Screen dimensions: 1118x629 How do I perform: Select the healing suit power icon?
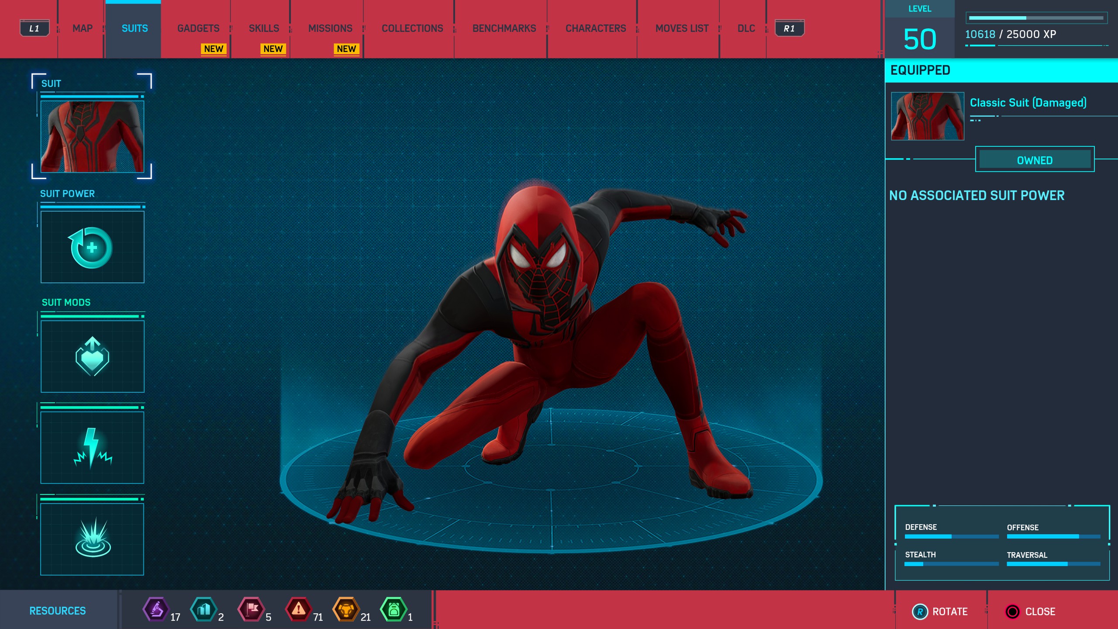pyautogui.click(x=92, y=247)
